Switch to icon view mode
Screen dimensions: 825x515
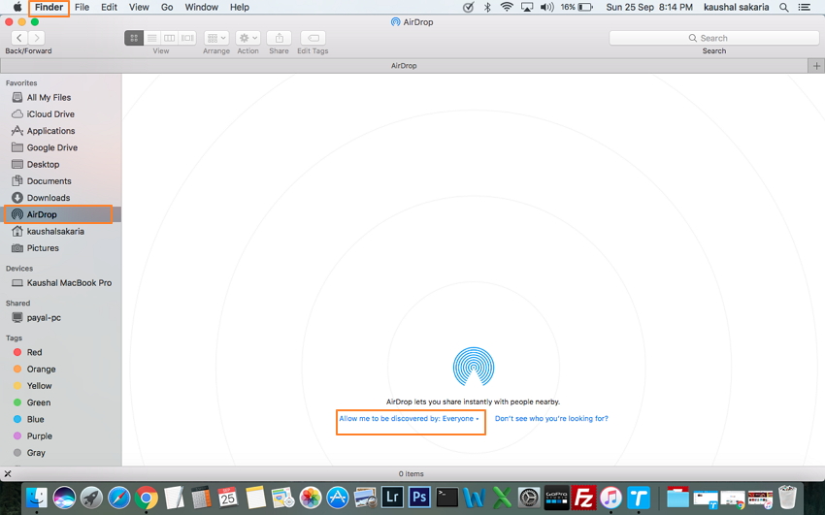click(x=134, y=38)
